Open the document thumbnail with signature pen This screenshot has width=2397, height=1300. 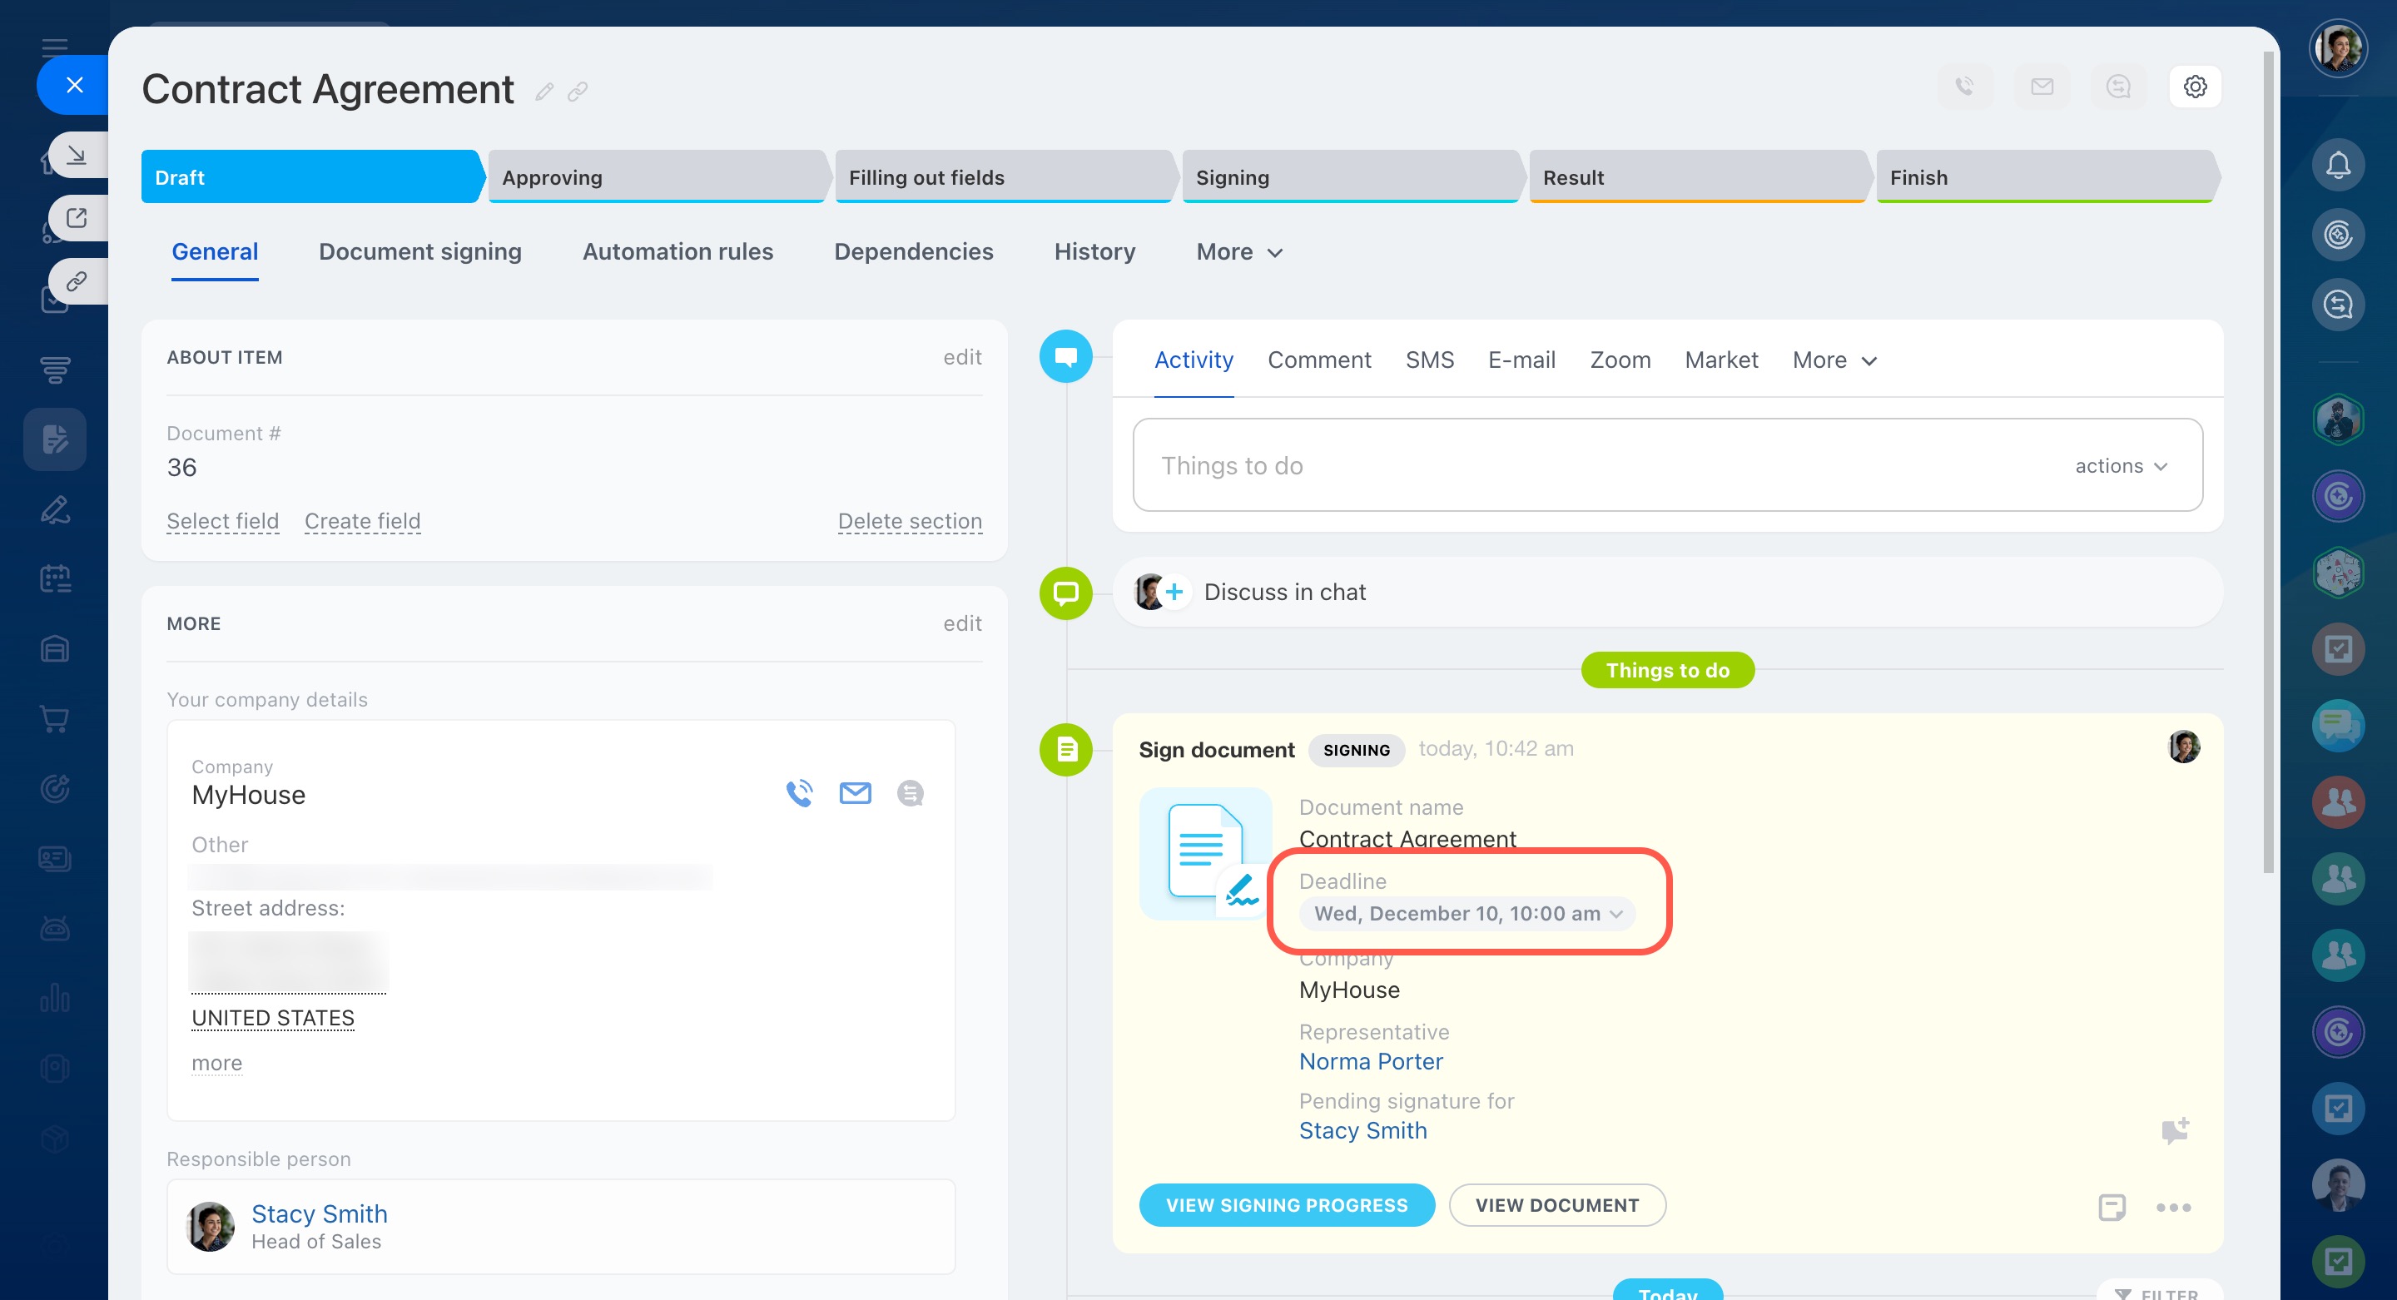(x=1205, y=853)
